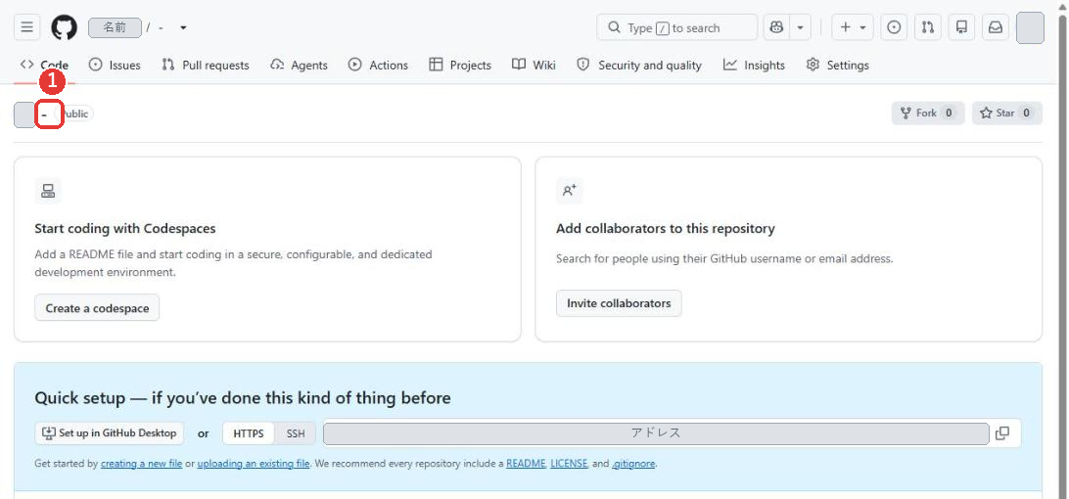Open the notifications inbox icon

pos(996,27)
